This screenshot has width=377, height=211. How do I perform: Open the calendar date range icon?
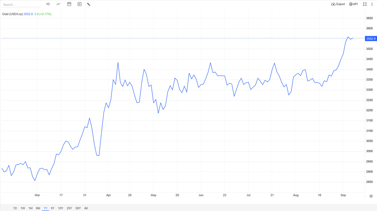click(69, 4)
